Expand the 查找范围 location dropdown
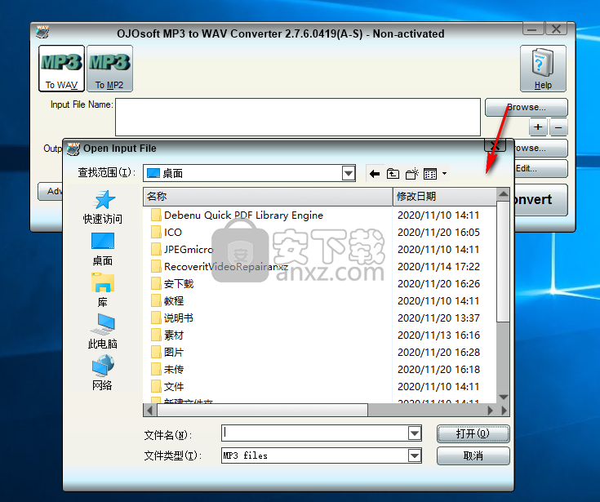The width and height of the screenshot is (600, 502). pyautogui.click(x=349, y=173)
